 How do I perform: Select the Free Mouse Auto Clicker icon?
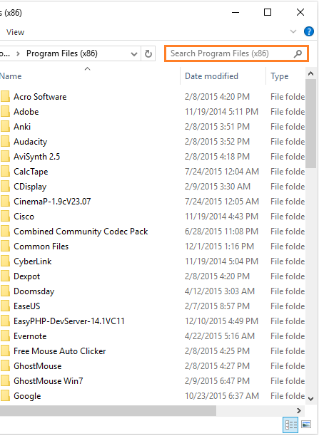[5, 351]
